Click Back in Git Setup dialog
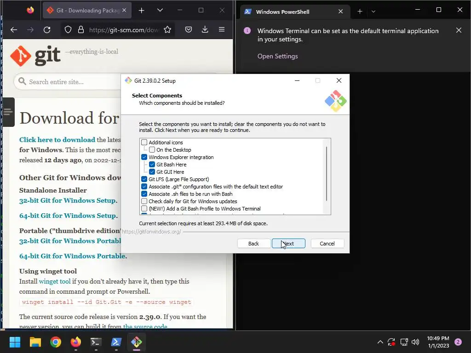The height and width of the screenshot is (353, 471). tap(253, 244)
